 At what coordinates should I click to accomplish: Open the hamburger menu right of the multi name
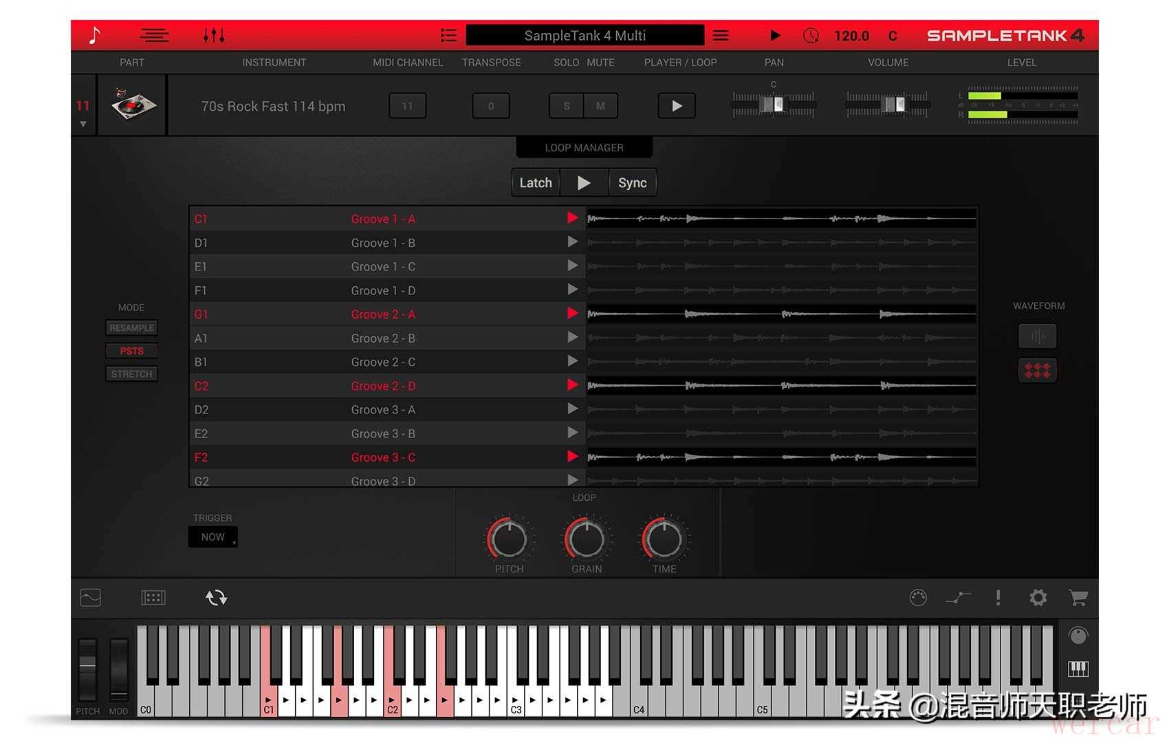click(x=721, y=36)
